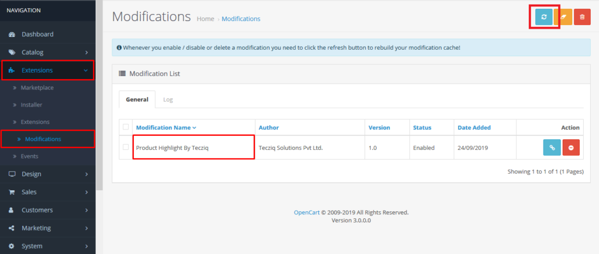
Task: Click the Home breadcrumb link
Action: tap(205, 19)
